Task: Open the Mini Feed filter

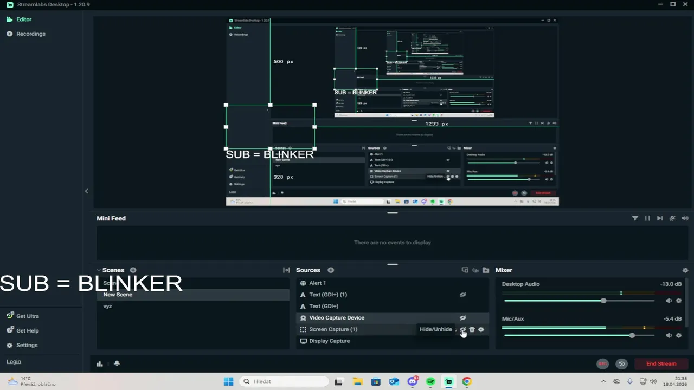Action: point(635,218)
